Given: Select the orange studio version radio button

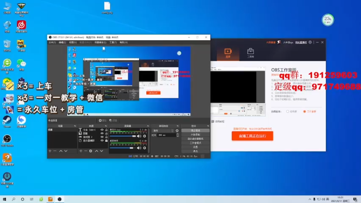Looking at the screenshot, I should [x=304, y=111].
